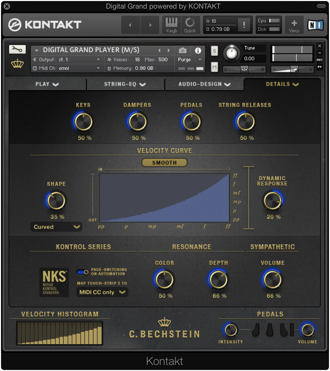Toggle Page-Switching on Automation switch
The width and height of the screenshot is (330, 371).
pyautogui.click(x=82, y=272)
